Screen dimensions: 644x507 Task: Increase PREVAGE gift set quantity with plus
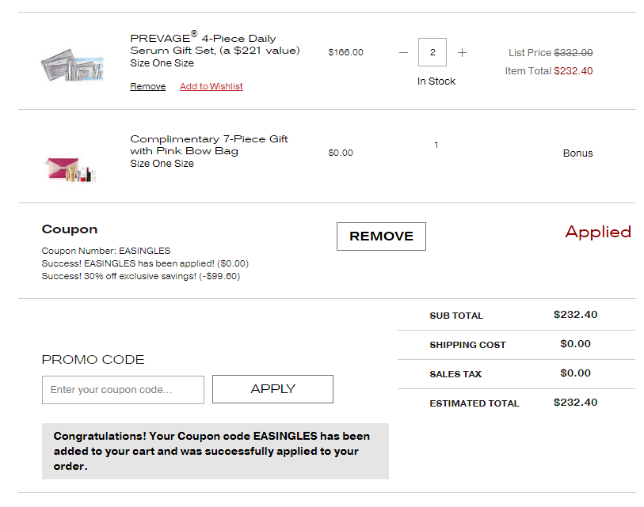click(x=462, y=52)
